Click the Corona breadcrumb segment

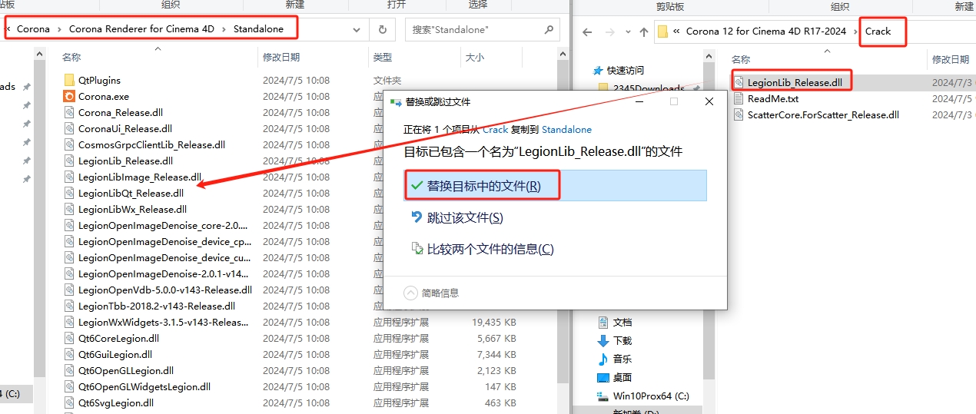33,29
